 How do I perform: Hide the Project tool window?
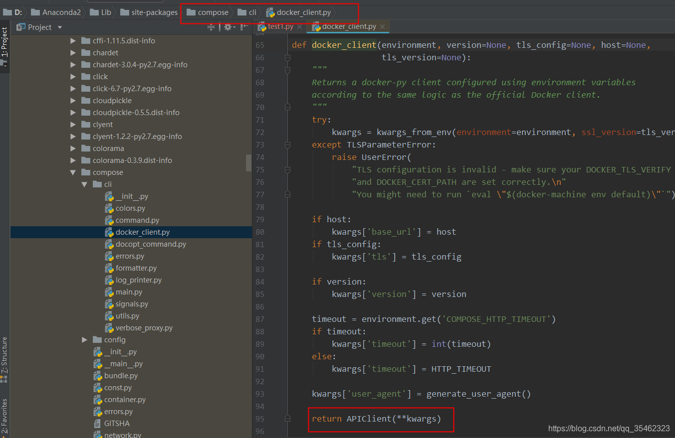click(x=244, y=27)
